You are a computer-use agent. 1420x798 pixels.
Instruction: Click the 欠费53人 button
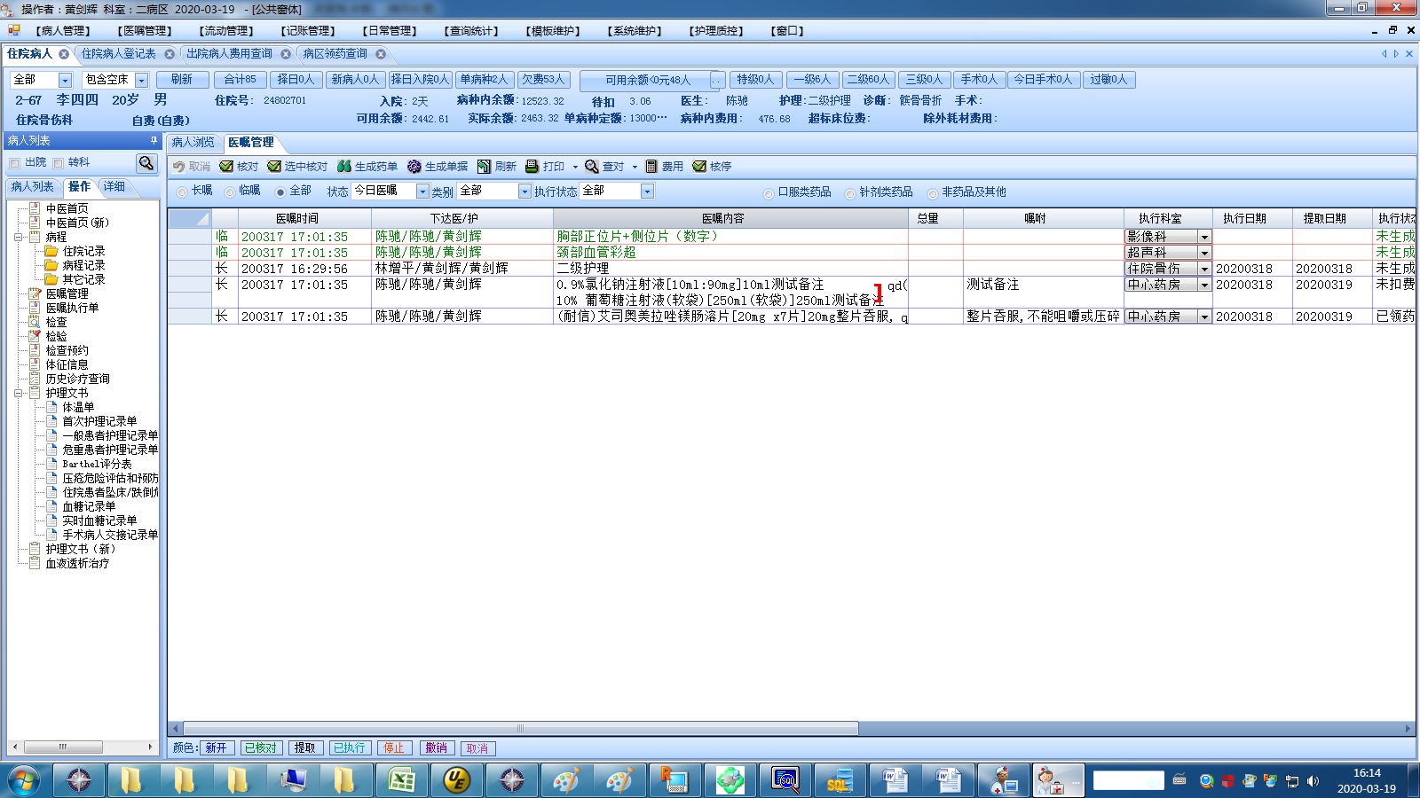tap(543, 80)
